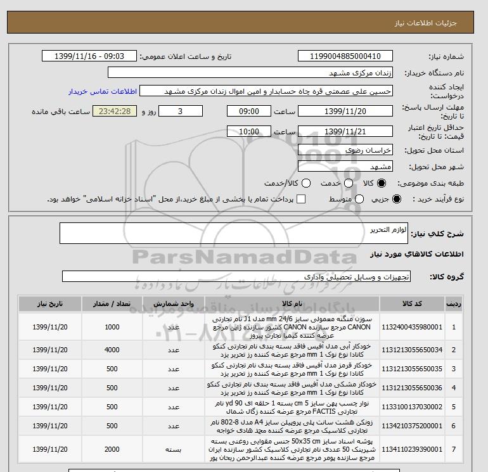
Task: Click the deadline time field 09:00
Action: pos(249,111)
